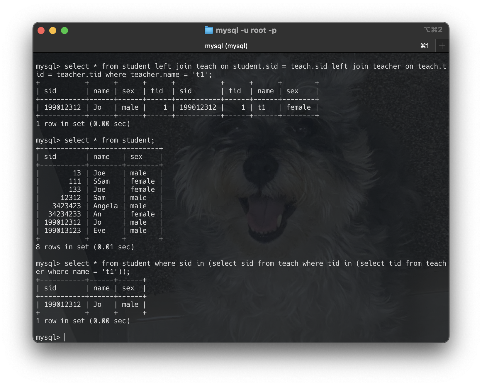This screenshot has width=482, height=386.
Task: Click the teacher name "t1" in the first result
Action: (x=262, y=107)
